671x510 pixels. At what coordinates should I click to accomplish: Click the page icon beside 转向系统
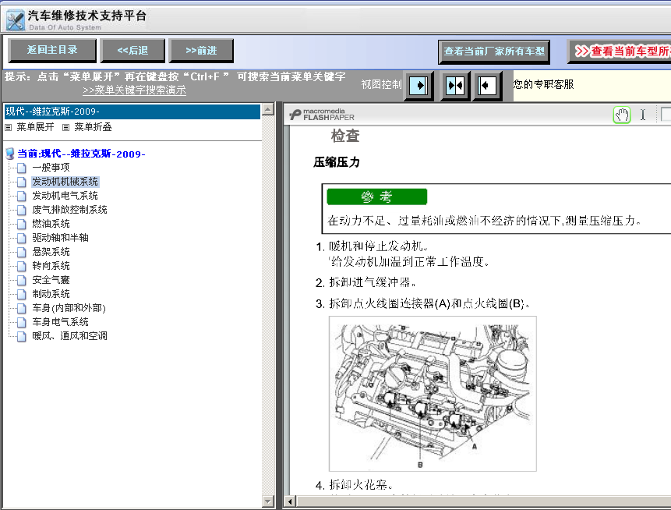[21, 266]
